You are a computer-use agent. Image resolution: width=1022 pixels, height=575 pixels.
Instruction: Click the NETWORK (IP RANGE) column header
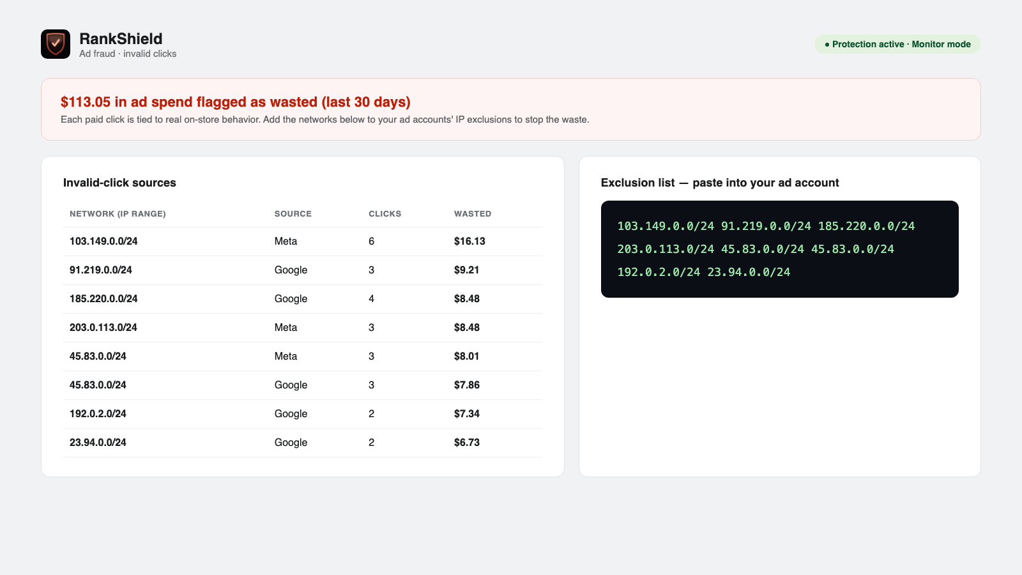[118, 214]
